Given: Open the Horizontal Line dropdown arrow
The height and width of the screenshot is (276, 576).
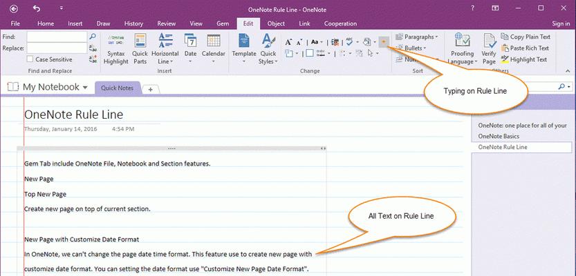Looking at the screenshot, I should (171, 61).
